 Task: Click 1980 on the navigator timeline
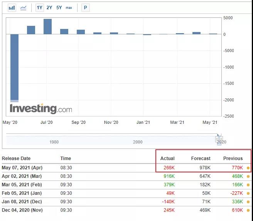[x=54, y=142]
